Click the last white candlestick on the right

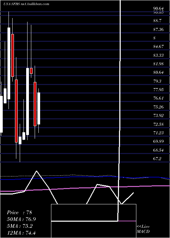39,108
